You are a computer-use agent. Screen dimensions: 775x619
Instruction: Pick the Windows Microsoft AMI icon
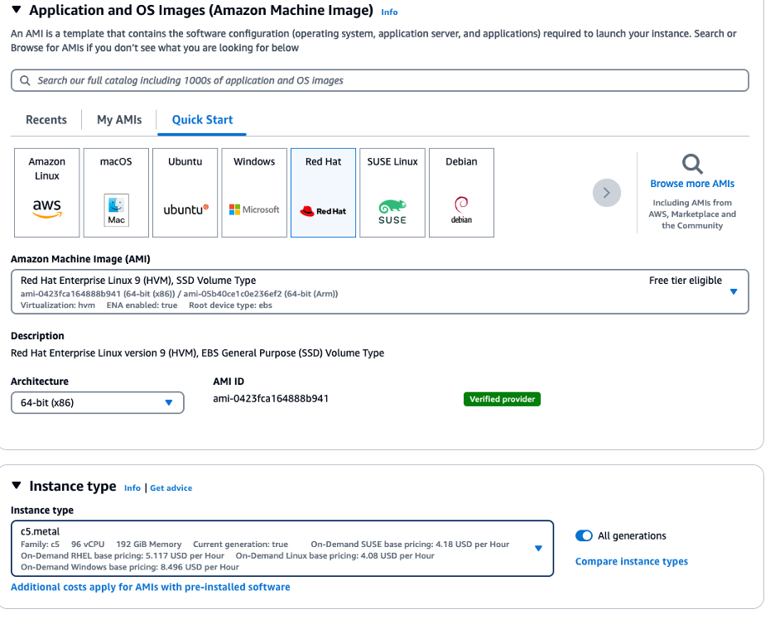(253, 209)
